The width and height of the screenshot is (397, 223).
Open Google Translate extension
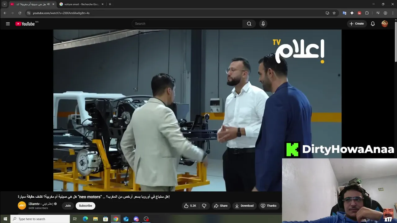click(x=344, y=13)
